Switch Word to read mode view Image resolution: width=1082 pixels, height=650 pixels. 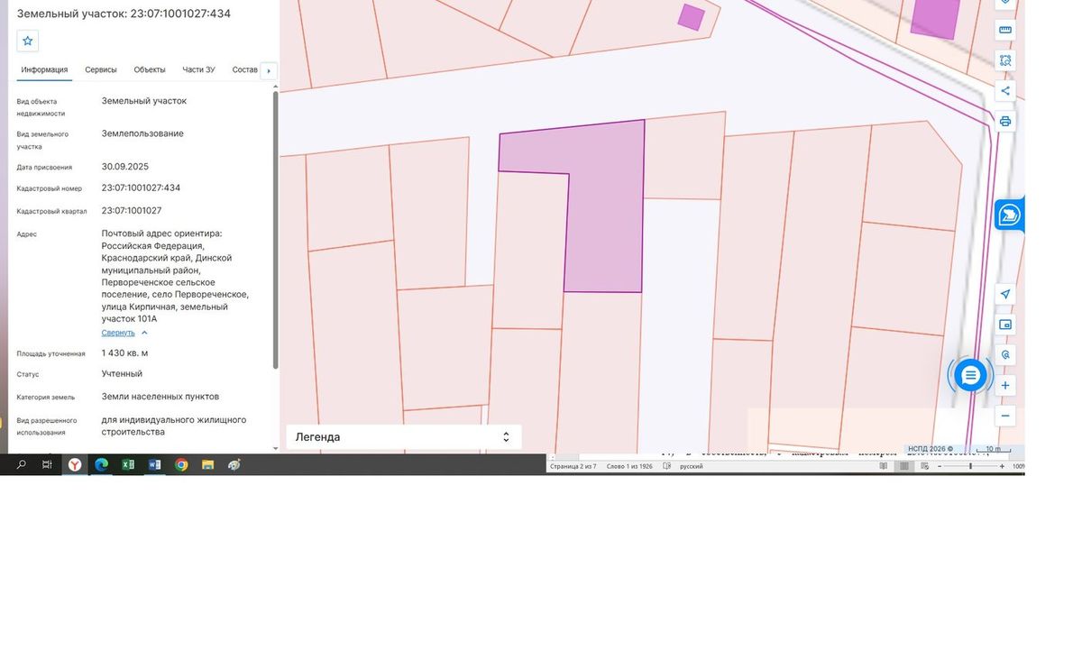884,466
